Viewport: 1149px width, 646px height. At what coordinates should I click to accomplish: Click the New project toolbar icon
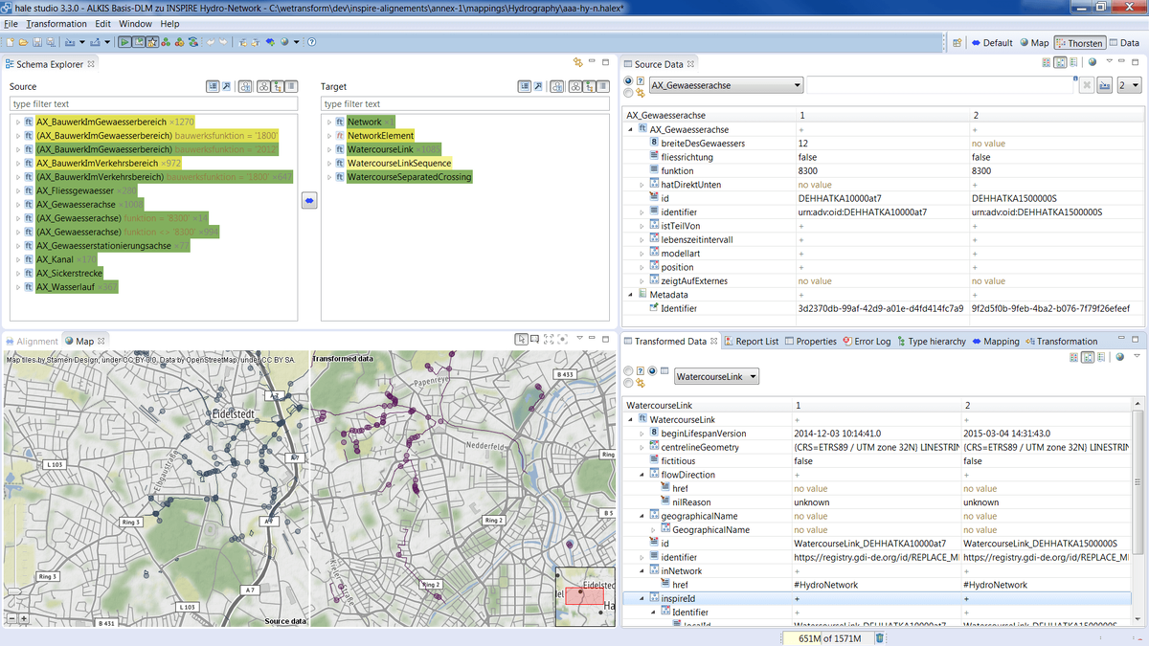[10, 42]
